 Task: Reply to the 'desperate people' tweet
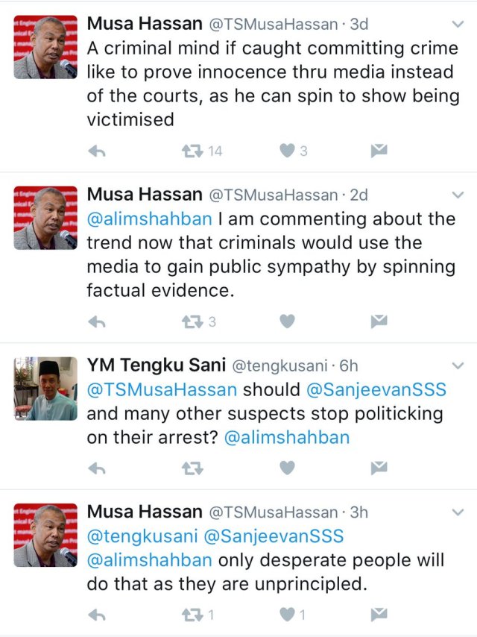pos(97,615)
